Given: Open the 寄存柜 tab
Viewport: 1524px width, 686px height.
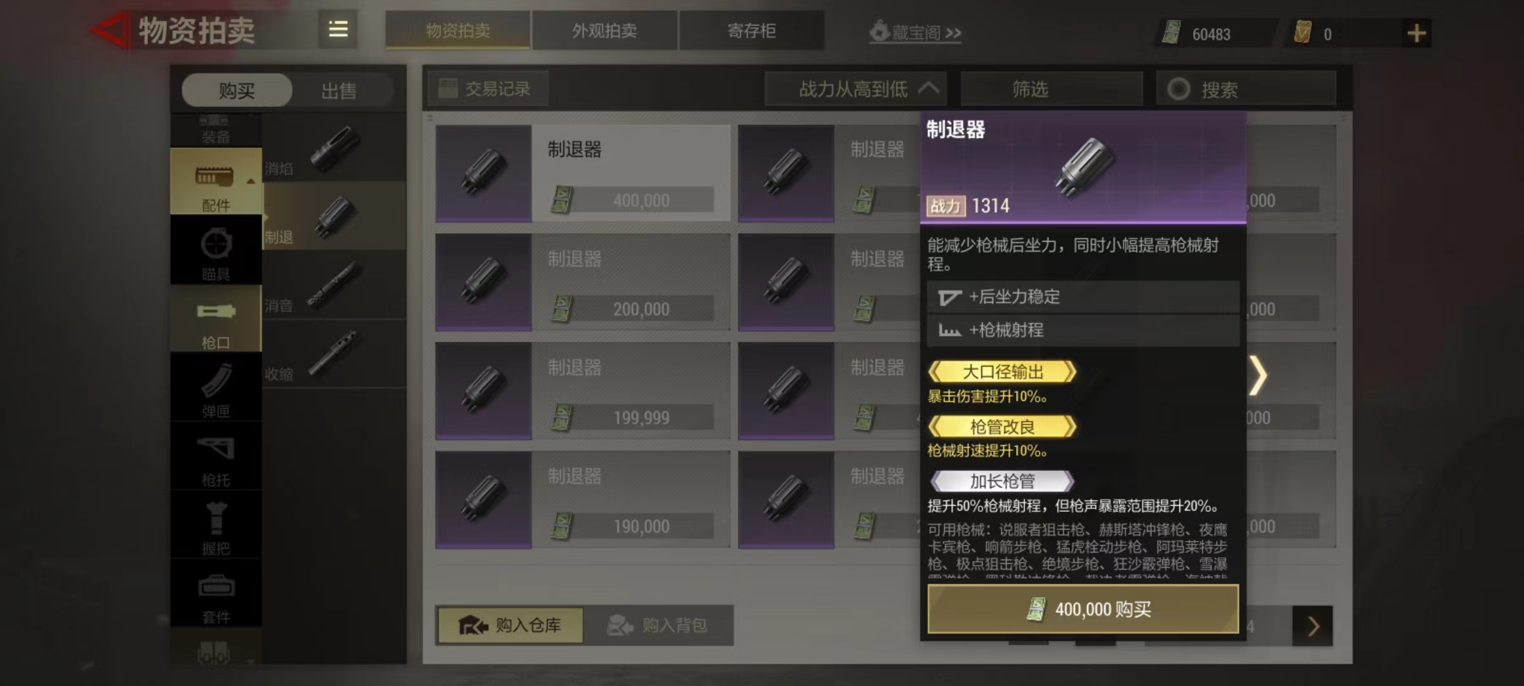Looking at the screenshot, I should [752, 30].
